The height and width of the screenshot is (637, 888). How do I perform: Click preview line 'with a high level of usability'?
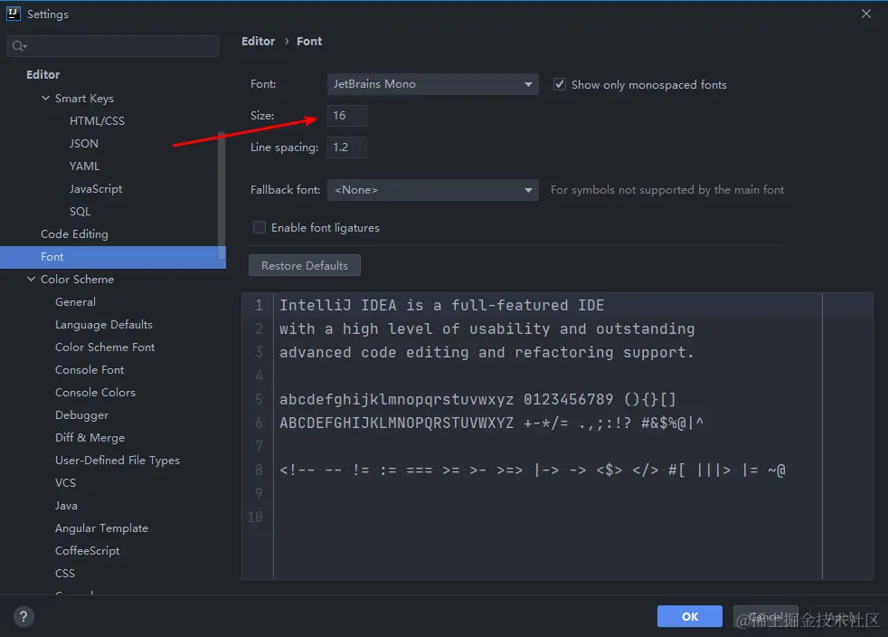(x=487, y=329)
